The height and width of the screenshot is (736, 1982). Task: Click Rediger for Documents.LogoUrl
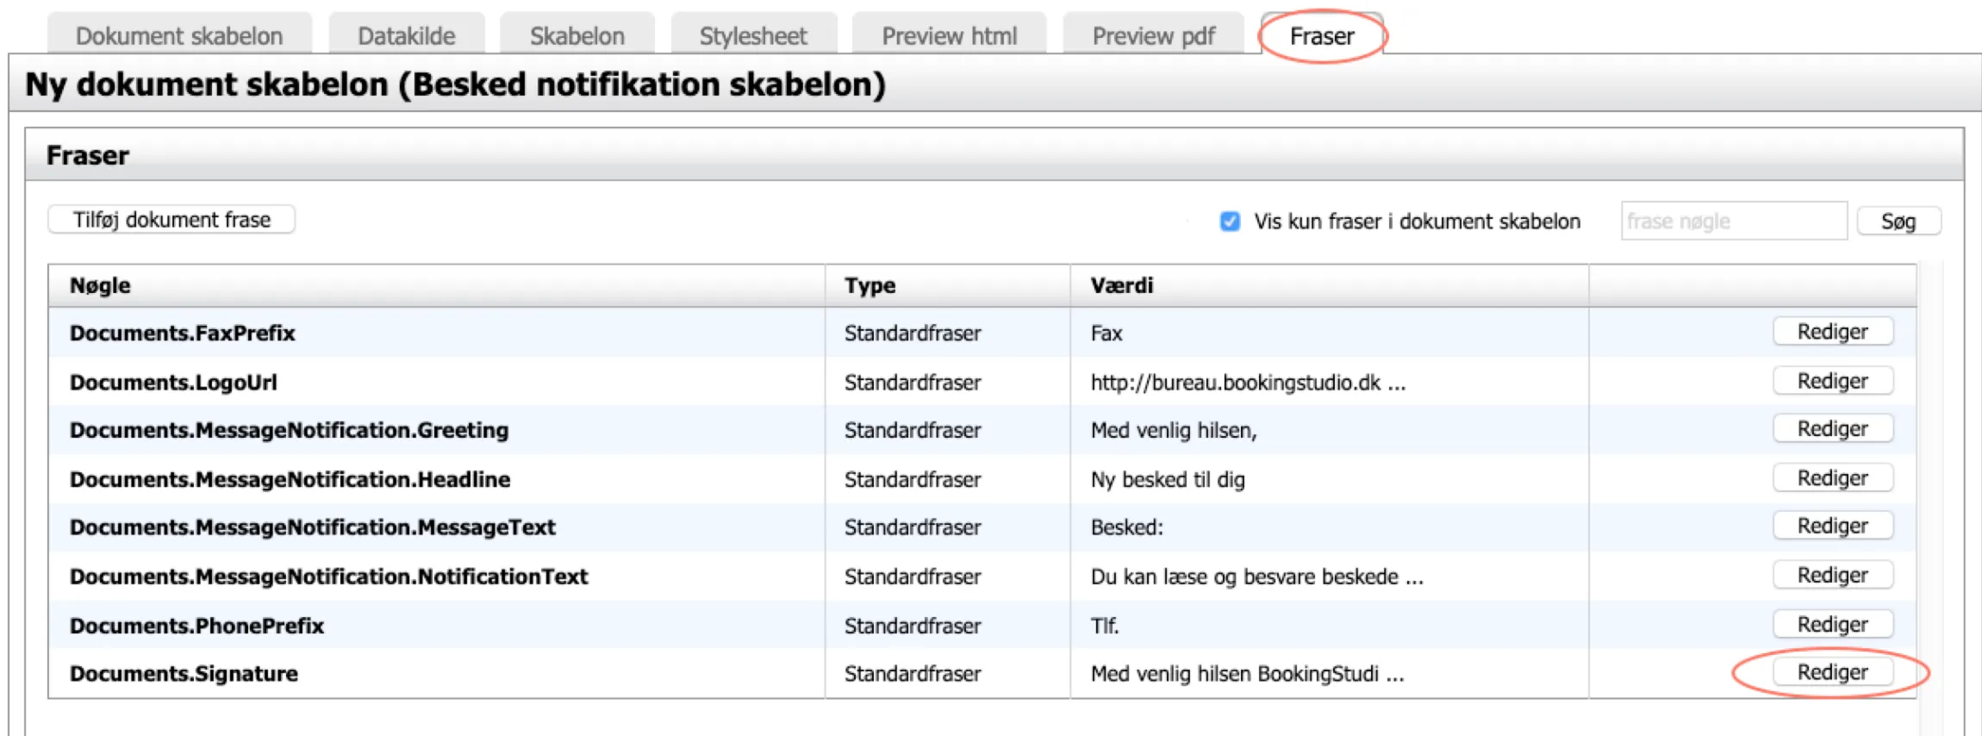pos(1832,381)
